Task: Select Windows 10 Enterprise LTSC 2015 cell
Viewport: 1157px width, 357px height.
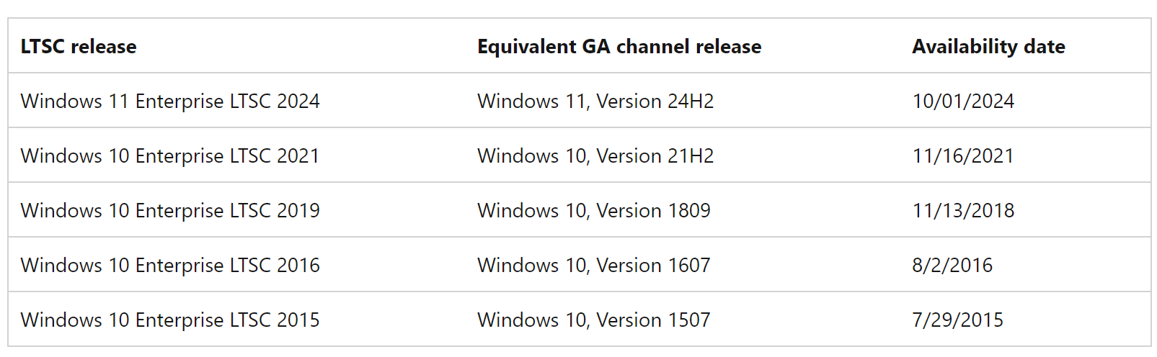Action: [x=170, y=320]
